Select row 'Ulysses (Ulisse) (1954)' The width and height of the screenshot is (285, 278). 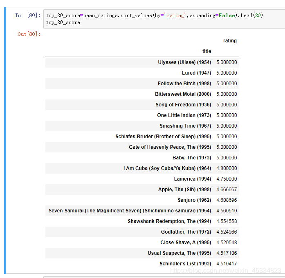[142, 62]
